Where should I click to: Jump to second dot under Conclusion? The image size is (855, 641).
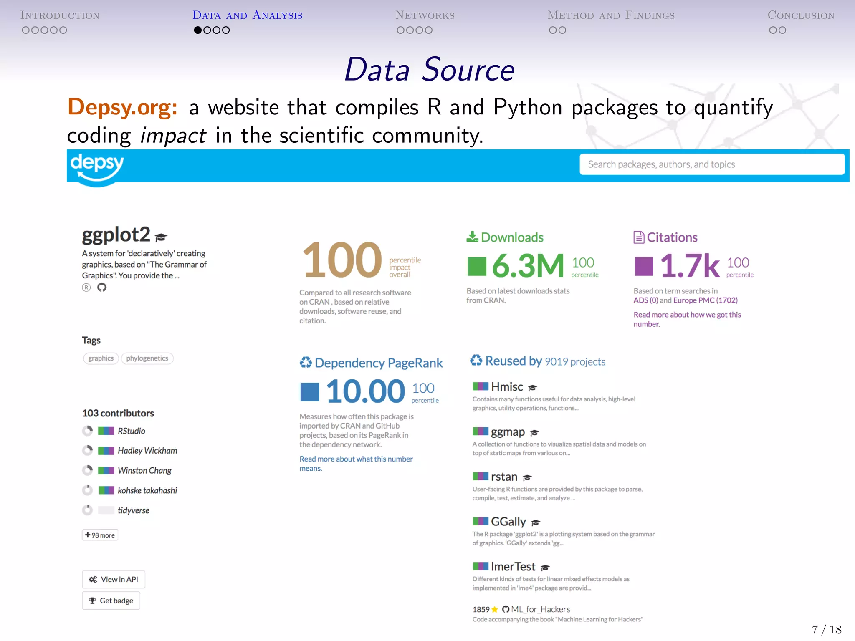tap(782, 30)
